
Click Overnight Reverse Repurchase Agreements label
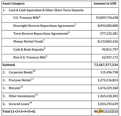[44, 26]
